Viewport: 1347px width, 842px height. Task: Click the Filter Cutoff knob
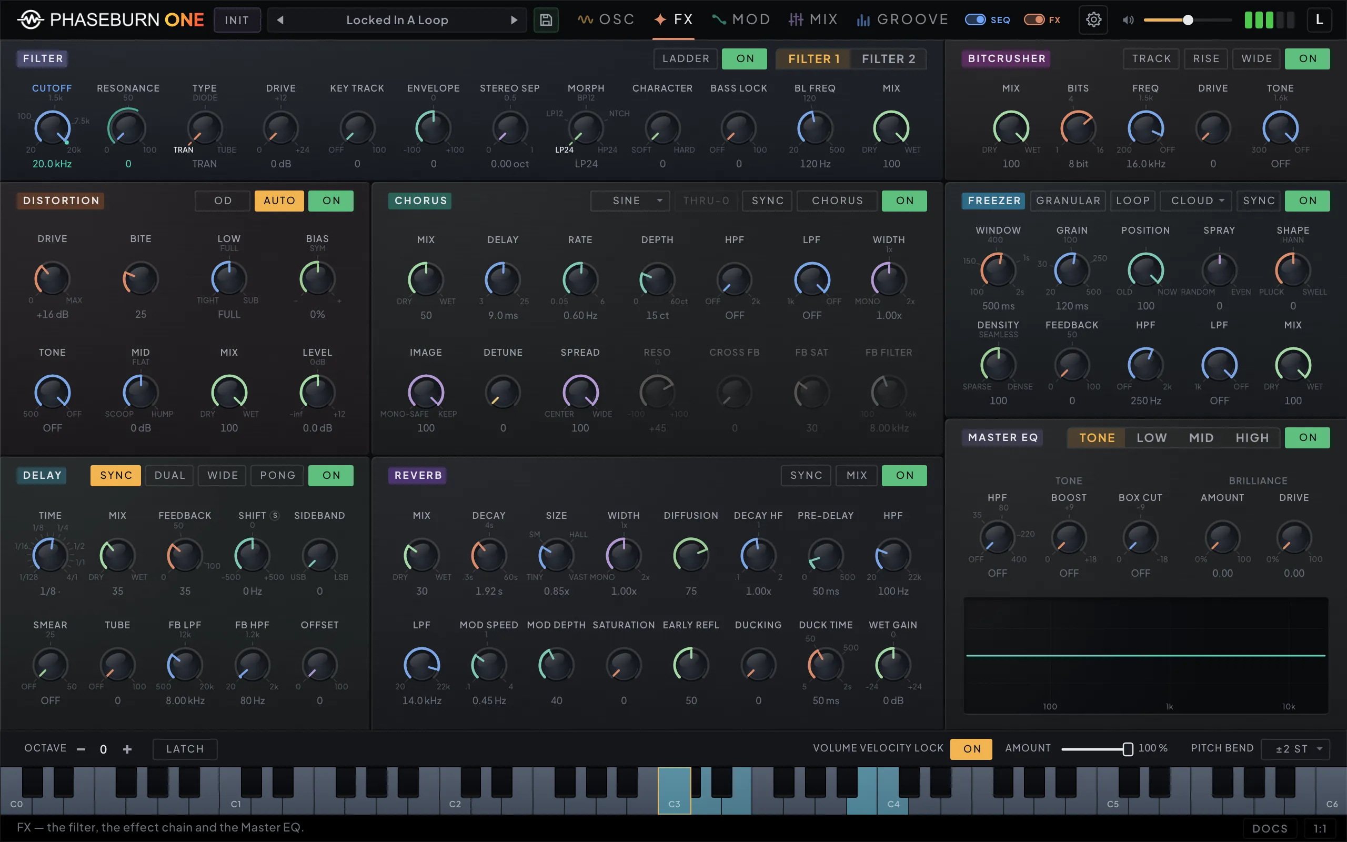coord(52,128)
